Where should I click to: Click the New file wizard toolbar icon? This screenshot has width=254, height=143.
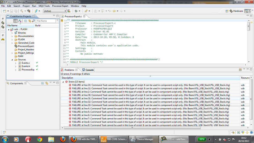5,11
